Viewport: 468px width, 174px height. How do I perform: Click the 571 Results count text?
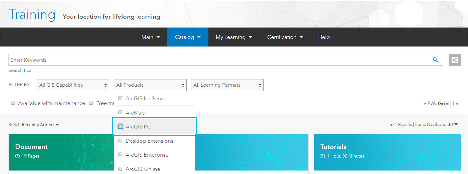click(401, 124)
